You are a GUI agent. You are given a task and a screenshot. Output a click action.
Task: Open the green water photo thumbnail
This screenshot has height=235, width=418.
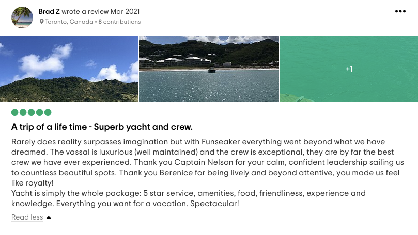point(349,69)
